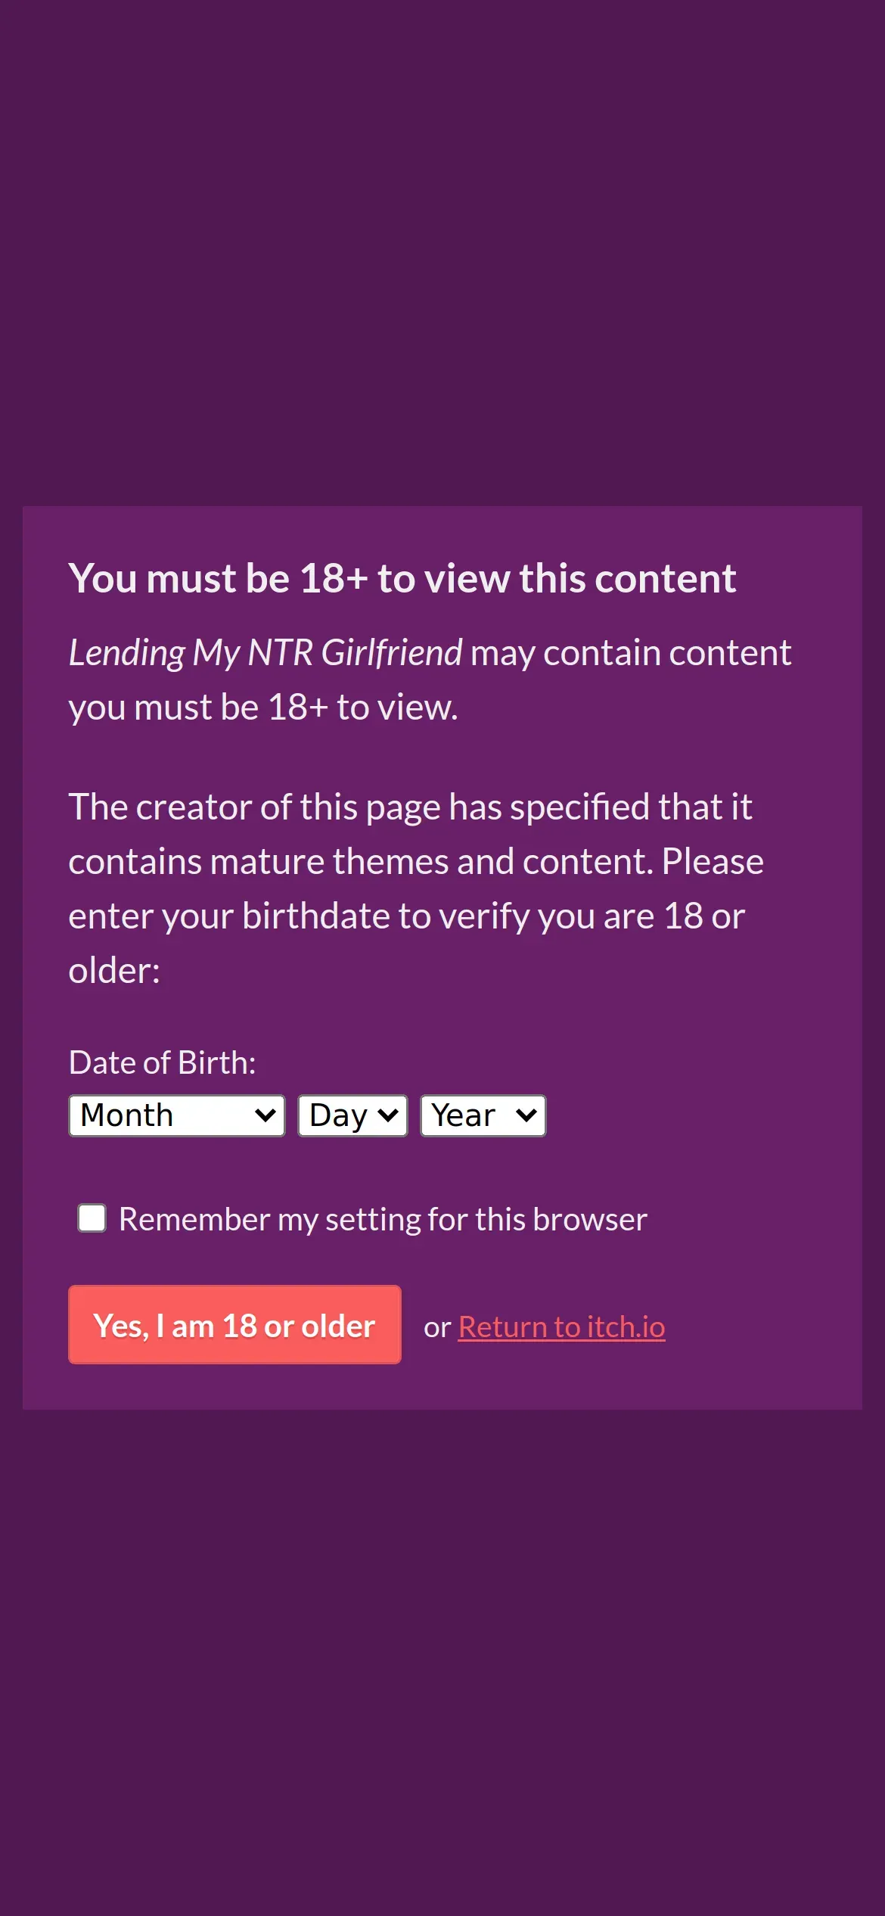This screenshot has height=1916, width=885.
Task: Click the 'Date of Birth:' label
Action: point(162,1062)
